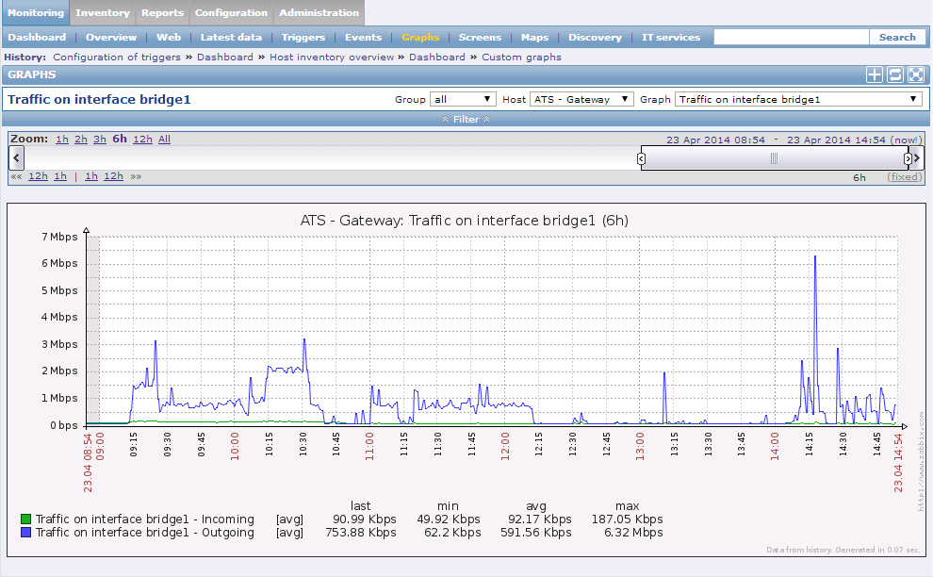Go to Discovery submenu
The width and height of the screenshot is (933, 577).
pyautogui.click(x=595, y=37)
